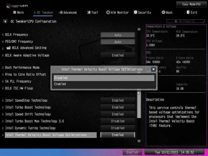
Task: Select Intel Turbo Boost Technology label
Action: click(28, 107)
